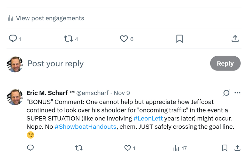Image resolution: width=248 pixels, height=158 pixels.
Task: Open the #LeonLett hashtag
Action: click(148, 119)
